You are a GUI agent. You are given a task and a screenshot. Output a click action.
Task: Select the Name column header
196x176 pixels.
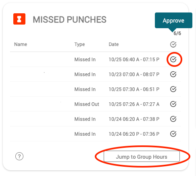21,44
